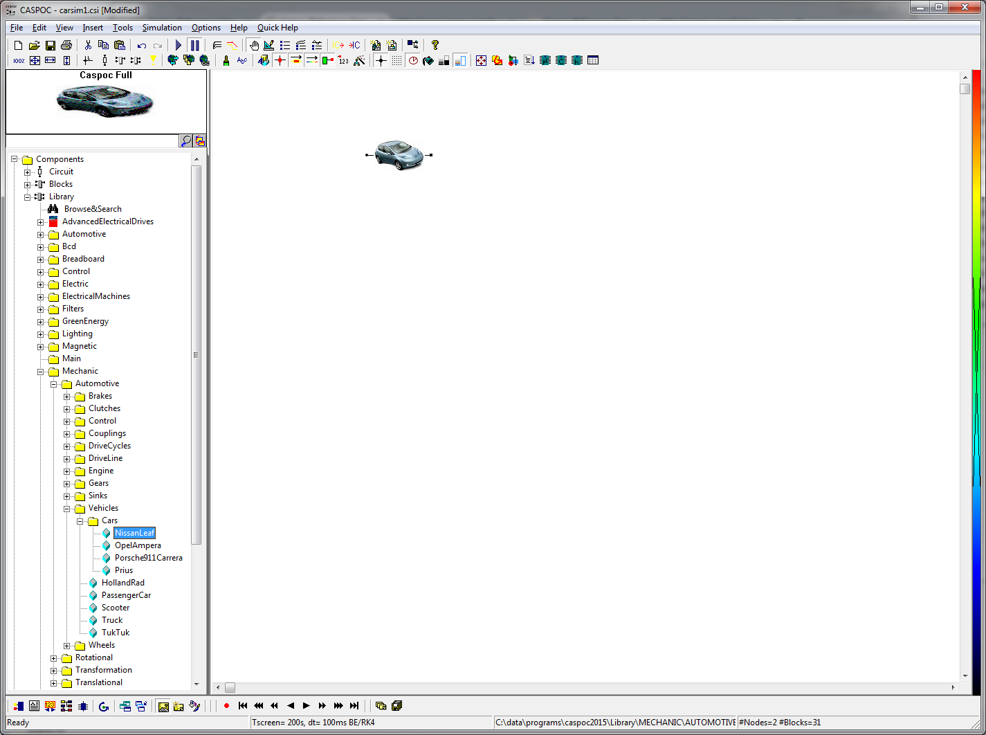Screen dimensions: 986x735
Task: Toggle the red crosshair node marker icon
Action: coord(280,60)
